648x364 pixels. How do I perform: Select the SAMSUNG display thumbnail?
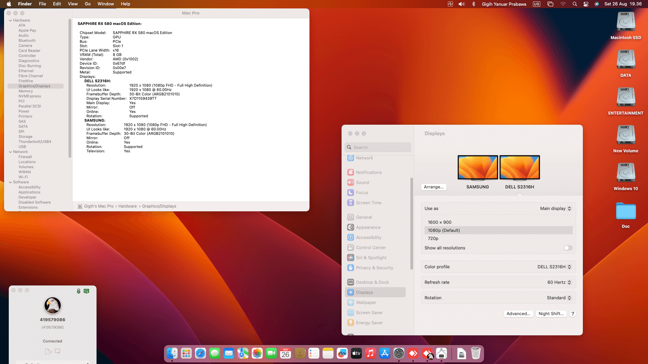tap(477, 168)
